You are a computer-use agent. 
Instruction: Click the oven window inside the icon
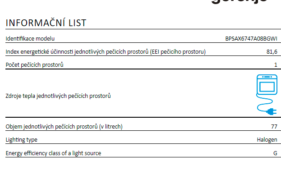pos(267,87)
